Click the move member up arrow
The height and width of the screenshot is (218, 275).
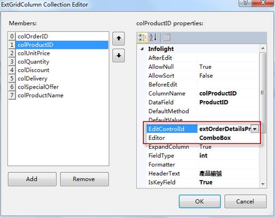point(119,38)
